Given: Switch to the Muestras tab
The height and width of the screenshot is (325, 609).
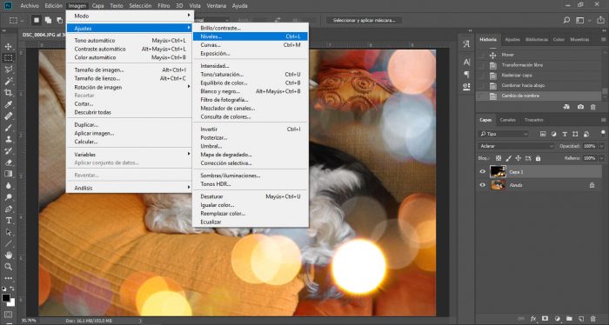Looking at the screenshot, I should click(579, 40).
